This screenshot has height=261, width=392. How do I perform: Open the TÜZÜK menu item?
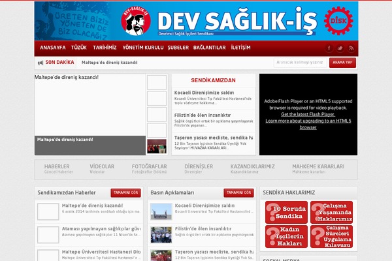(x=79, y=48)
